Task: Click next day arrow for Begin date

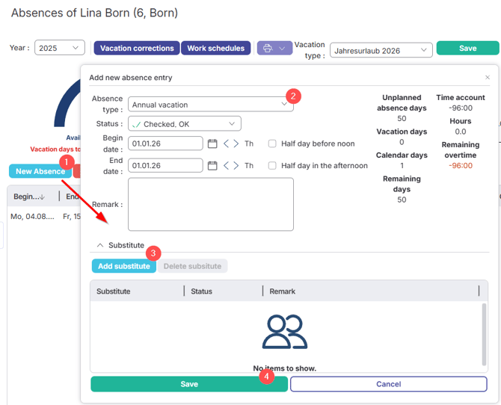Action: pyautogui.click(x=236, y=143)
